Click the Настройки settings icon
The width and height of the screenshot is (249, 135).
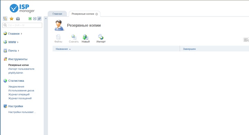[5, 106]
